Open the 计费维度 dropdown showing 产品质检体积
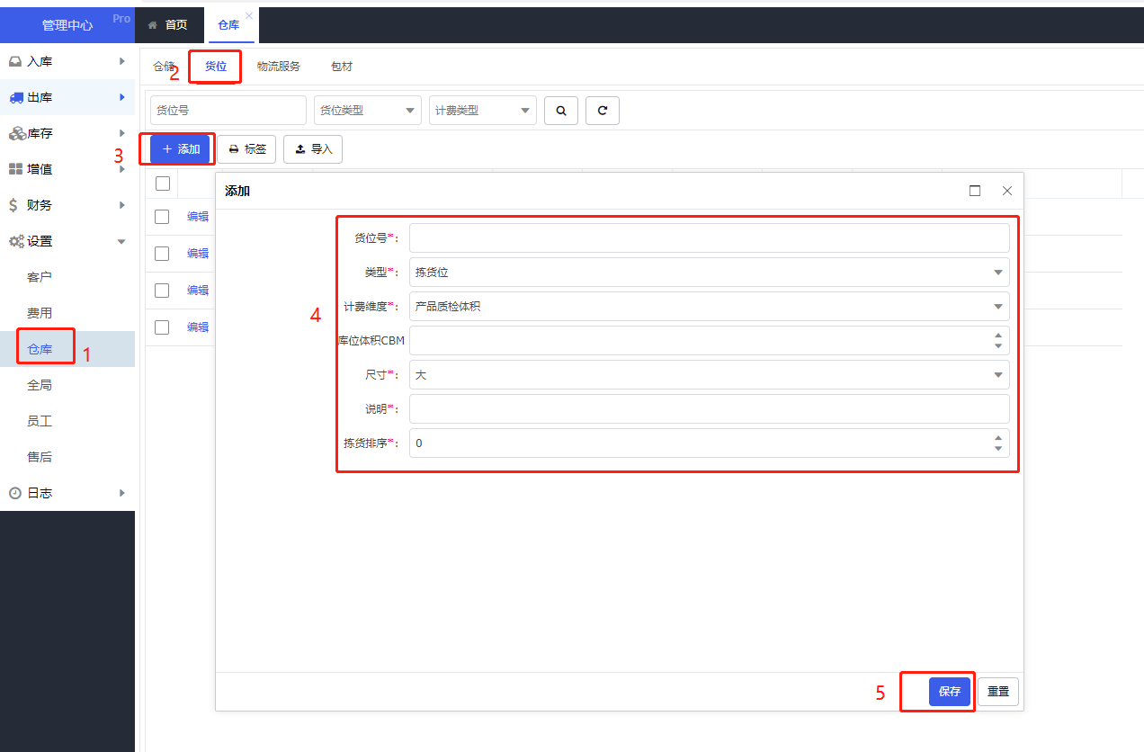The width and height of the screenshot is (1144, 752). (x=710, y=307)
